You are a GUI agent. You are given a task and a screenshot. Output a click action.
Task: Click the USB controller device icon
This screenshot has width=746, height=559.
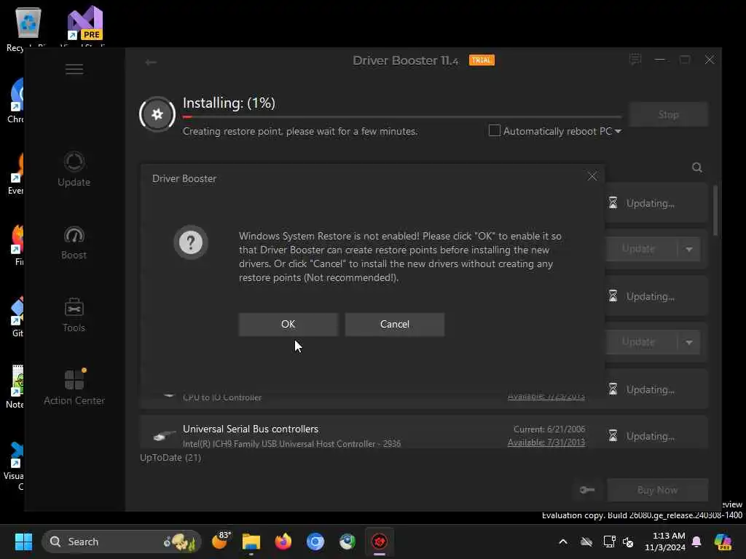pos(164,435)
